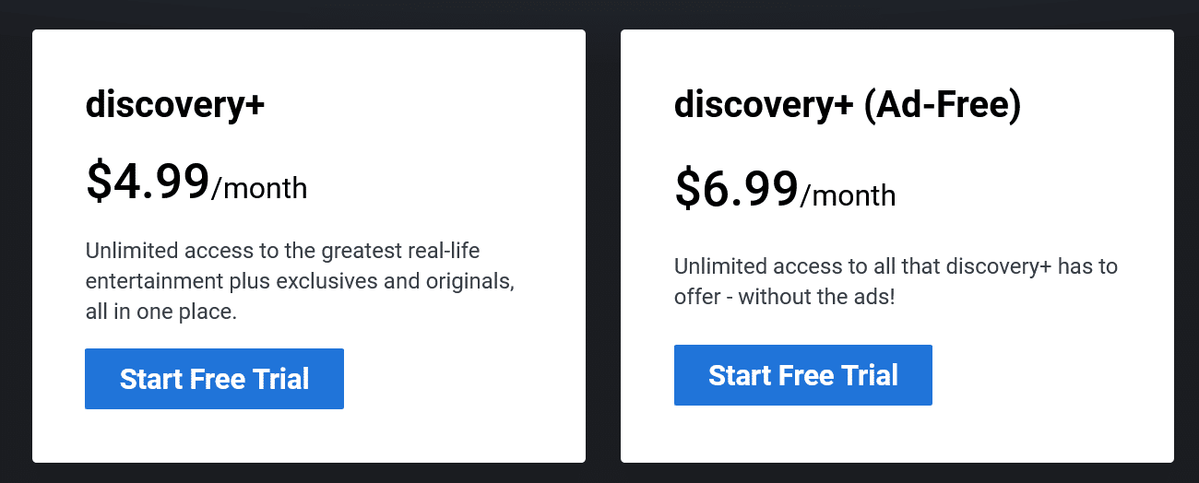Screen dimensions: 1199x483
Task: Click the "offer - without the ads!" line
Action: click(784, 298)
